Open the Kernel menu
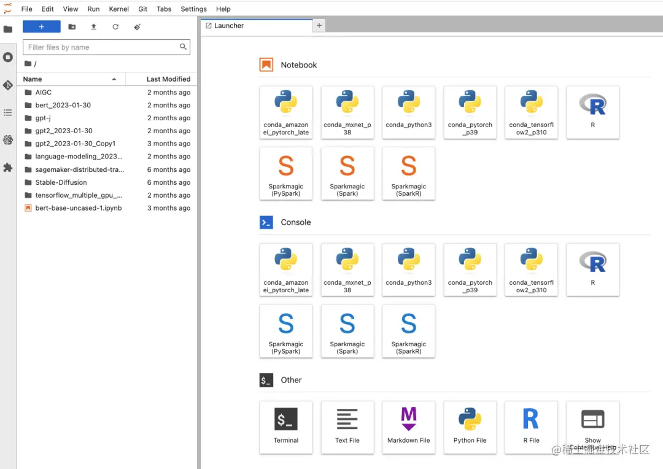 [x=119, y=9]
